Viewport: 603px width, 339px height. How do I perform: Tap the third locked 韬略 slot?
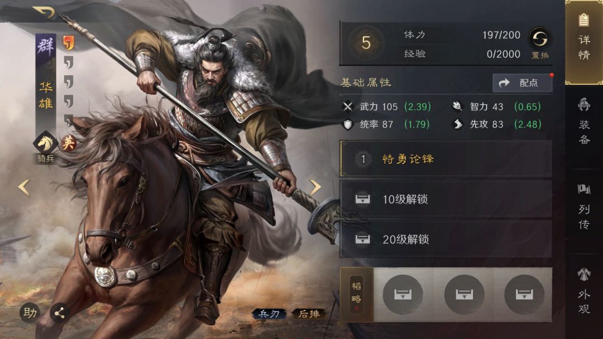click(524, 294)
